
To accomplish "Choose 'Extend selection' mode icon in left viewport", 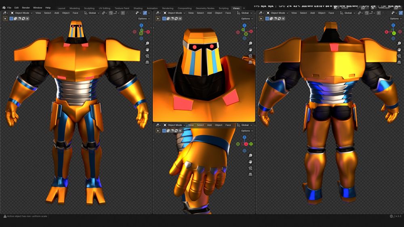I will click(15, 19).
